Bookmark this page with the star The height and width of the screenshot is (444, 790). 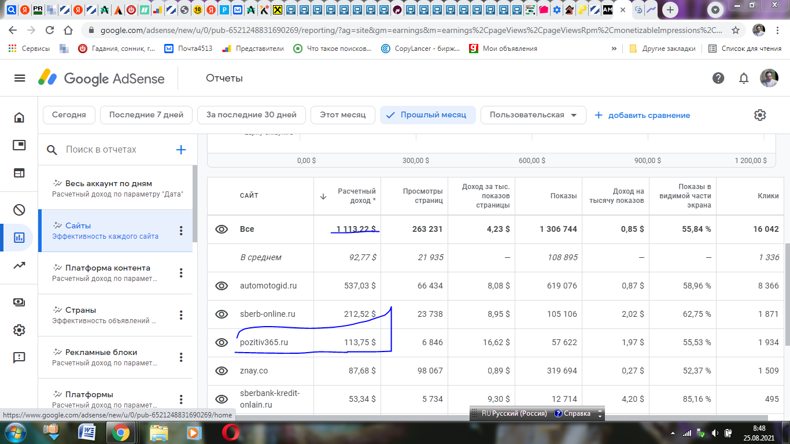click(736, 30)
